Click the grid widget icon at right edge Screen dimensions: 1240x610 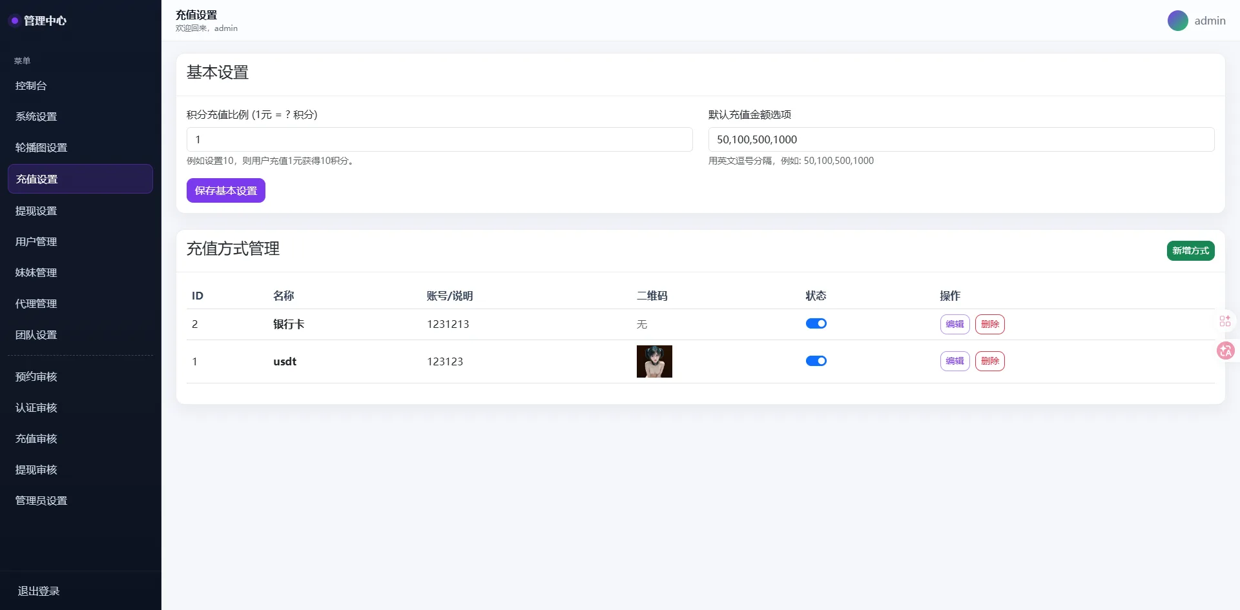[x=1224, y=321]
